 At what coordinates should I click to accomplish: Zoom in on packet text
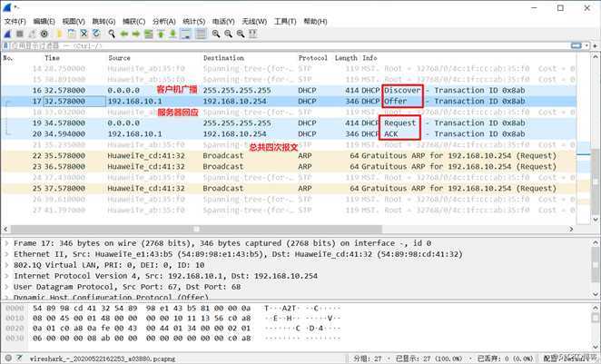point(216,34)
